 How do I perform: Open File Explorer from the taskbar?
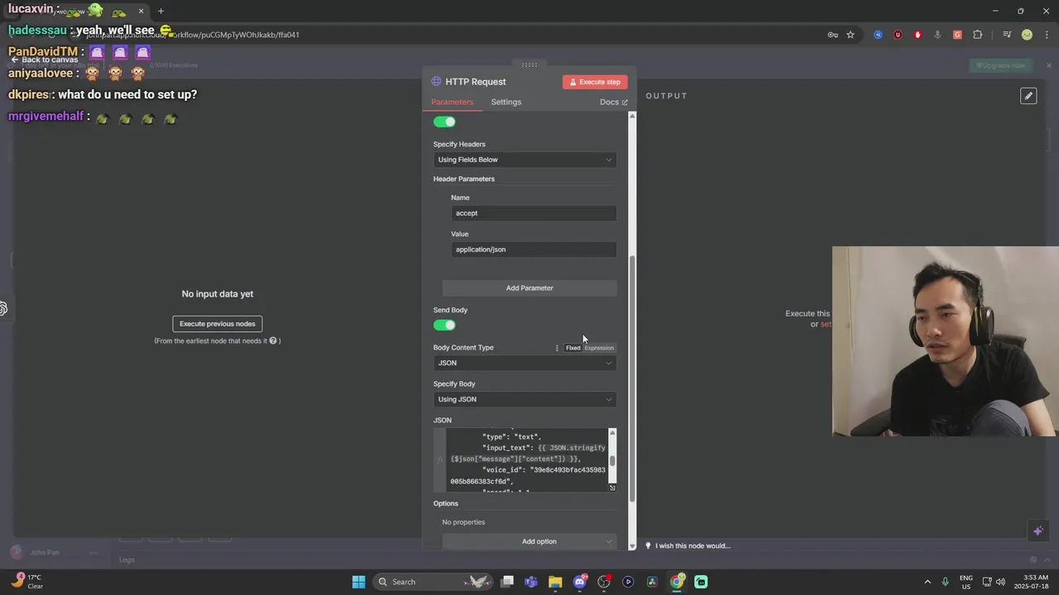[555, 582]
